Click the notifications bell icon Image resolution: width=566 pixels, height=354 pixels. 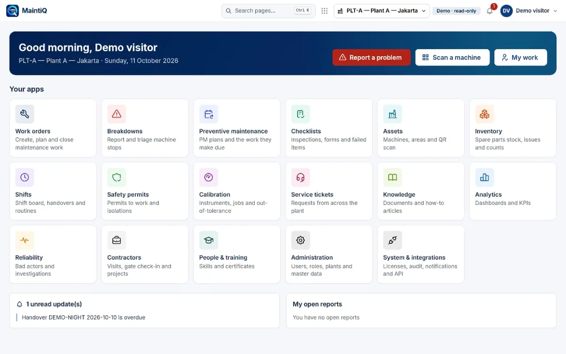(490, 11)
